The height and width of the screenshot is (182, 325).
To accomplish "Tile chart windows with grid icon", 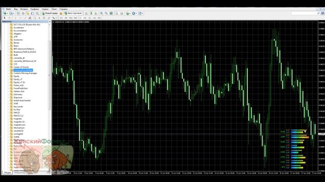I will 111,14.
